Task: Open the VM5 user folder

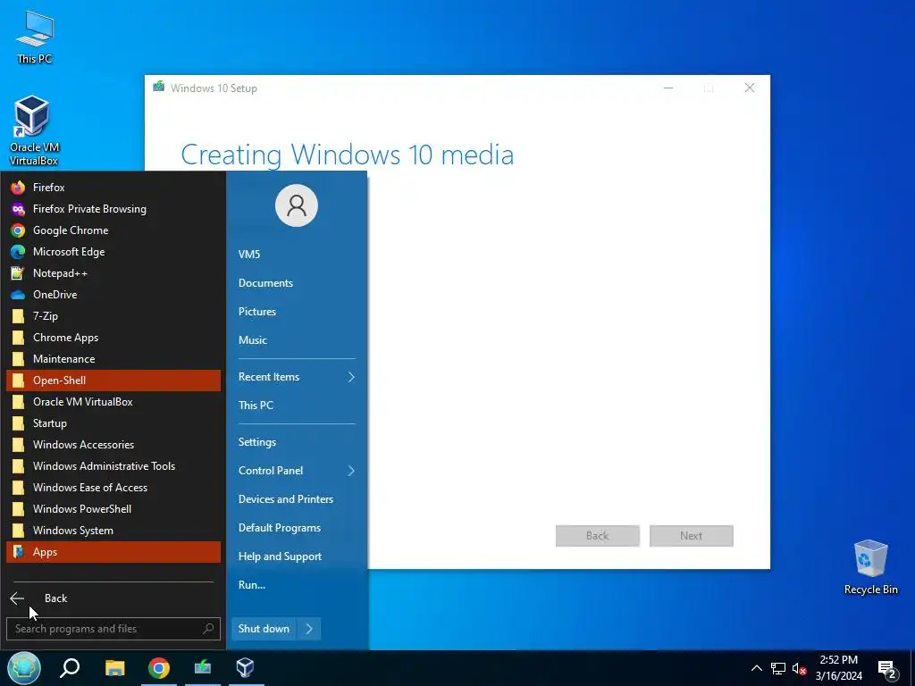Action: coord(297,255)
